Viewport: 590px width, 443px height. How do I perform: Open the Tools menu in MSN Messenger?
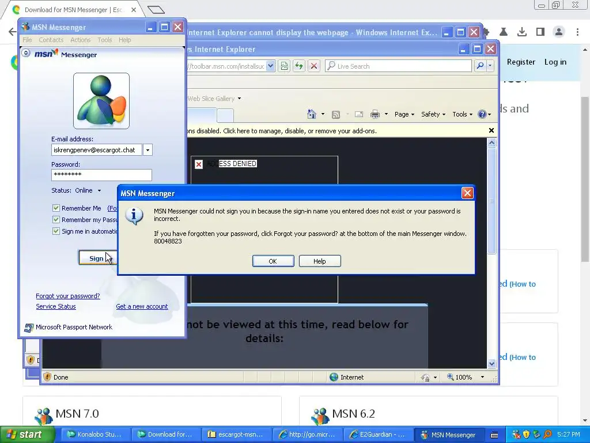(105, 40)
